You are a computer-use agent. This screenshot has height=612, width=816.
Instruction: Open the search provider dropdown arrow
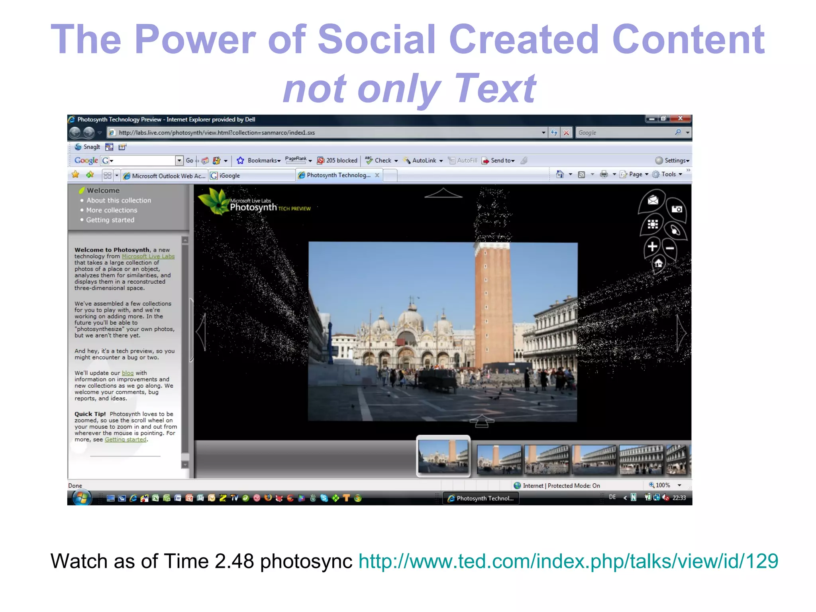pos(688,133)
